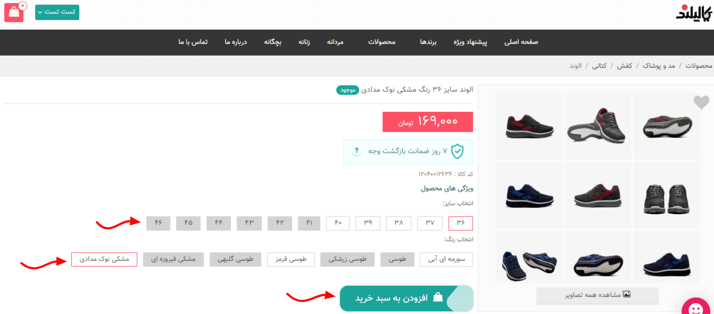Screen dimensions: 714x314
Task: Select the مردانه menu item
Action: pyautogui.click(x=335, y=42)
